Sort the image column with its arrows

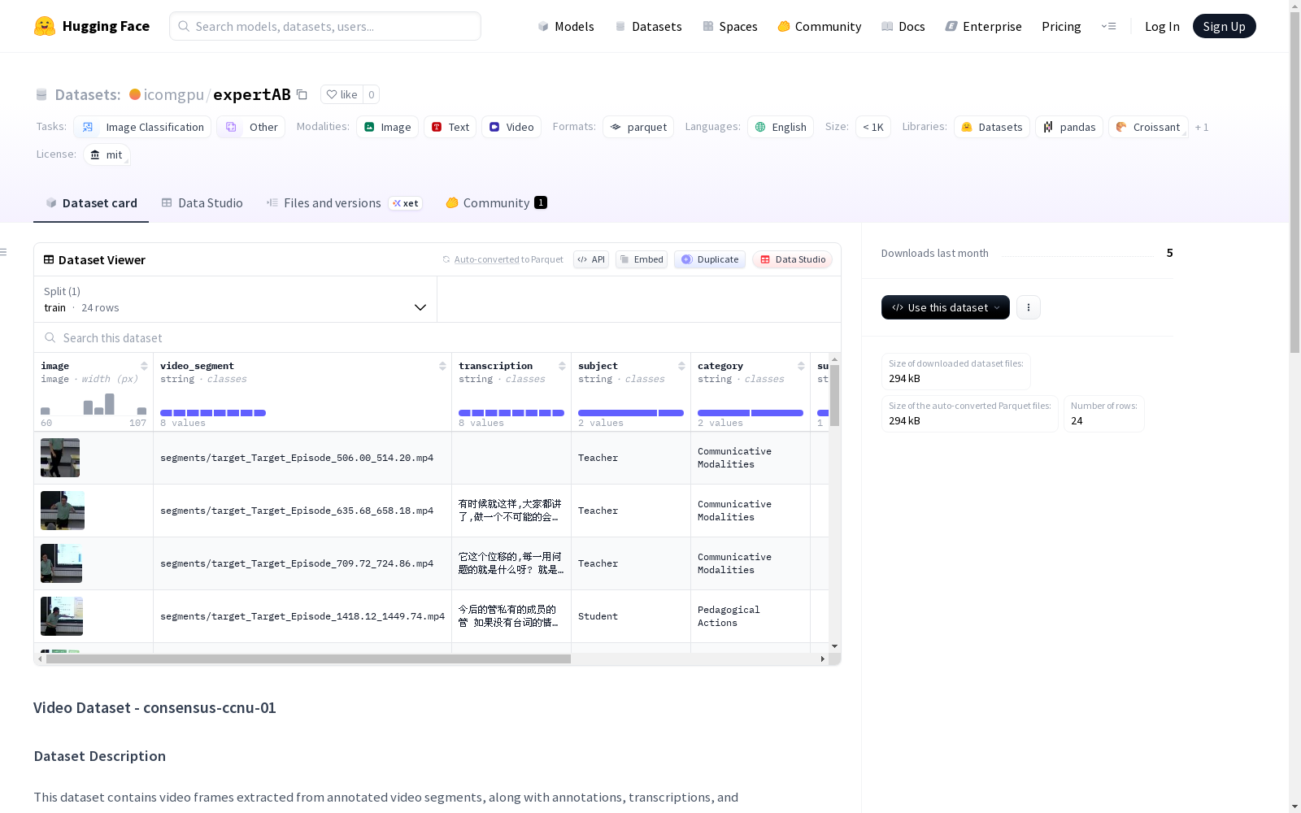tap(144, 366)
